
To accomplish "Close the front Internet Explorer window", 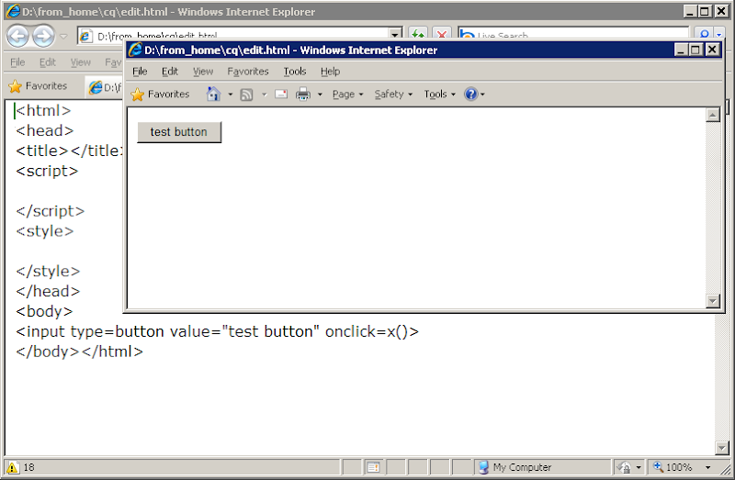I will 713,50.
